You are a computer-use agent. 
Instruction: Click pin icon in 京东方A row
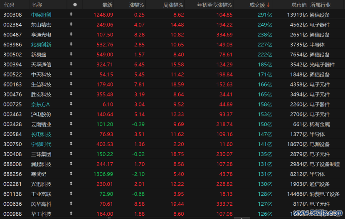pyautogui.click(x=71, y=103)
